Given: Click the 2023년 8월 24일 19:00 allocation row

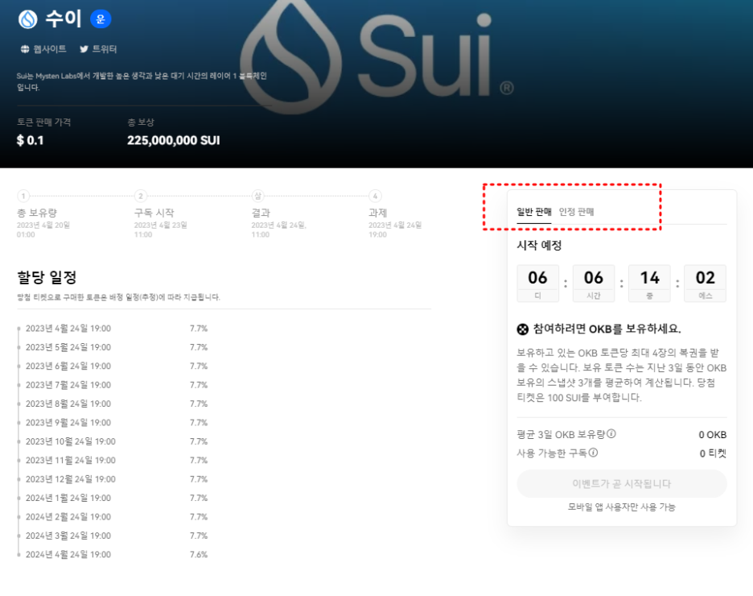Looking at the screenshot, I should 113,404.
